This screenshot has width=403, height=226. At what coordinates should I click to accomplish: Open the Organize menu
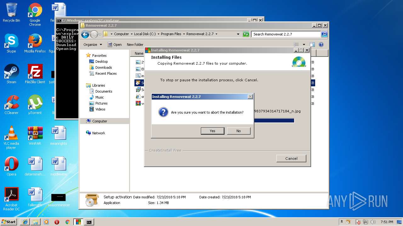pos(93,45)
